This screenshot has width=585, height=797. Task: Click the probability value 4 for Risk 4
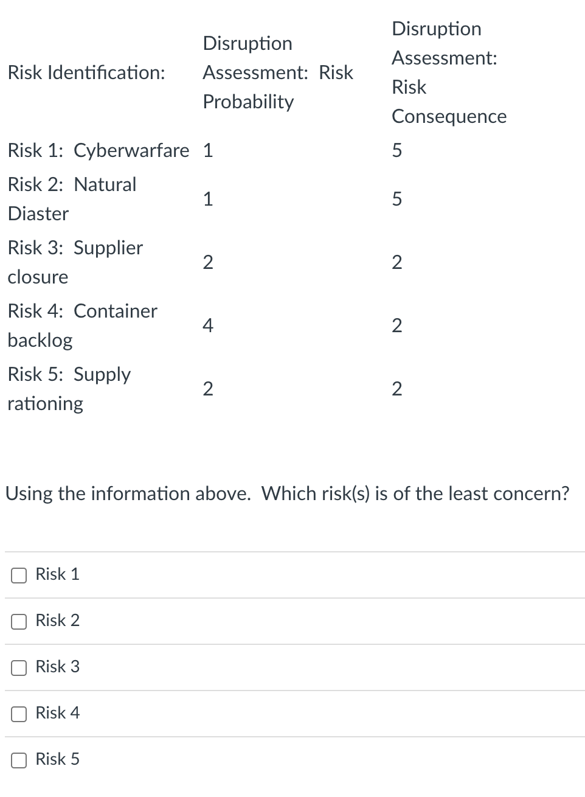tap(208, 325)
